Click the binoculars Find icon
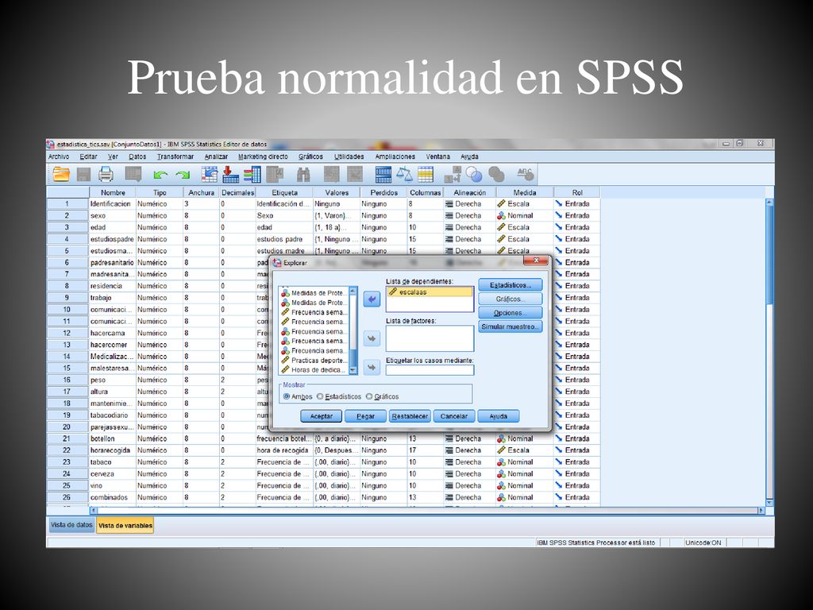This screenshot has width=813, height=610. click(x=302, y=175)
